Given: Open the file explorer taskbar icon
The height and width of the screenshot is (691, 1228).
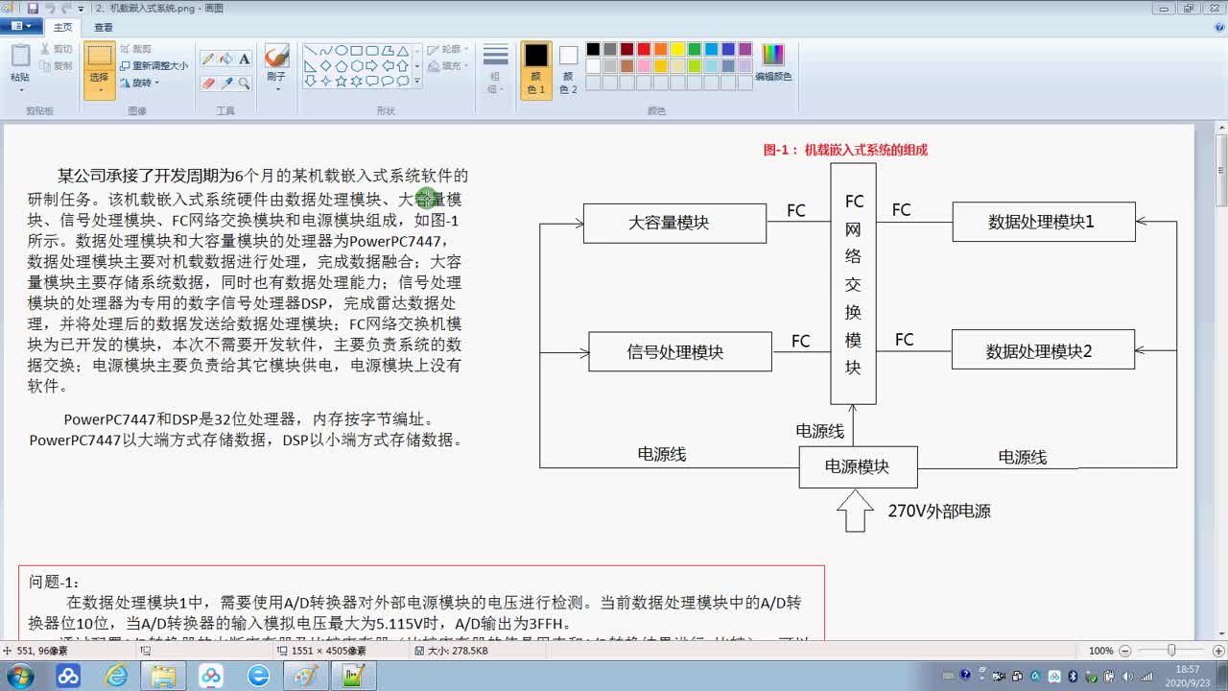Looking at the screenshot, I should (x=163, y=676).
